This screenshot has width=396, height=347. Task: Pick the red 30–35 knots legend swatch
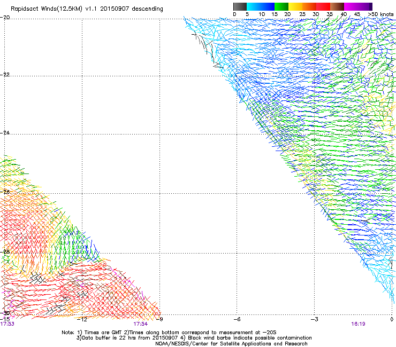coord(323,6)
